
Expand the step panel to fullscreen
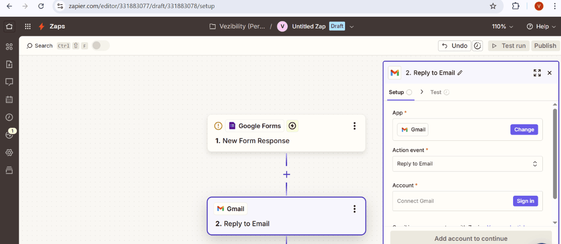point(537,73)
